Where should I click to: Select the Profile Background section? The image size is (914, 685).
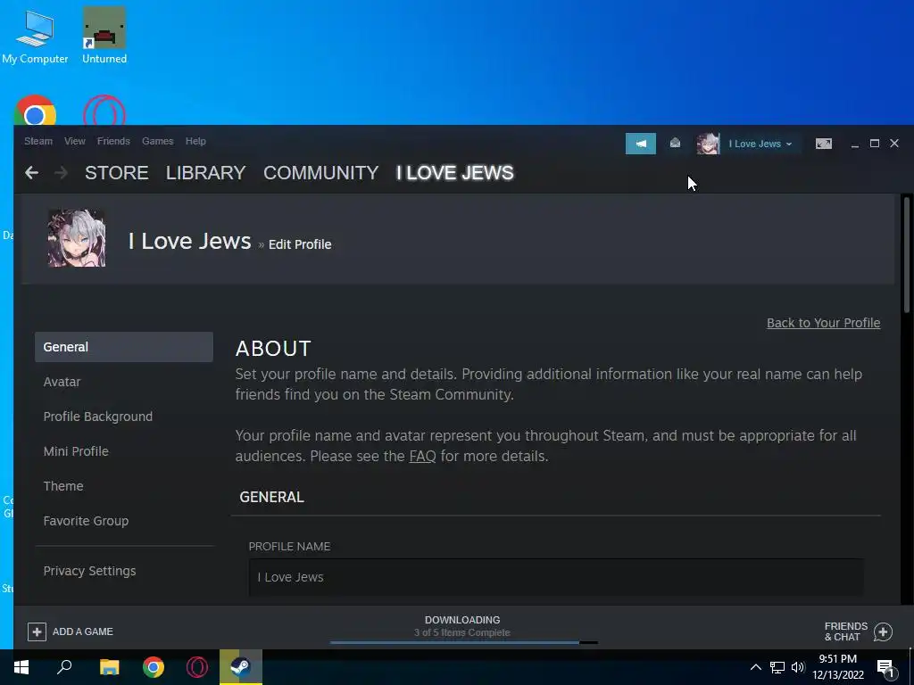98,417
